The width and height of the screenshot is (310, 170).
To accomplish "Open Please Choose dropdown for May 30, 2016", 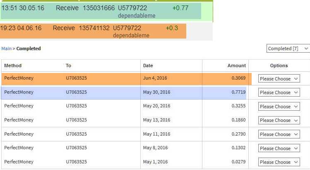I will [279, 92].
